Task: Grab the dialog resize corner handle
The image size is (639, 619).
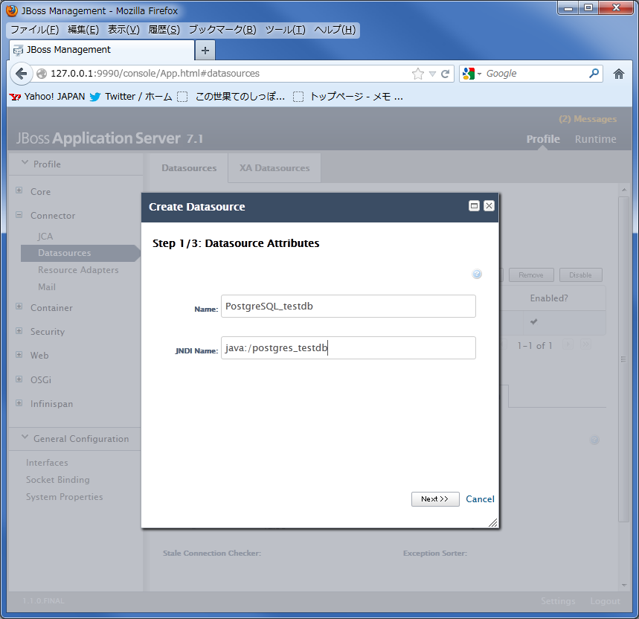Action: [x=492, y=523]
